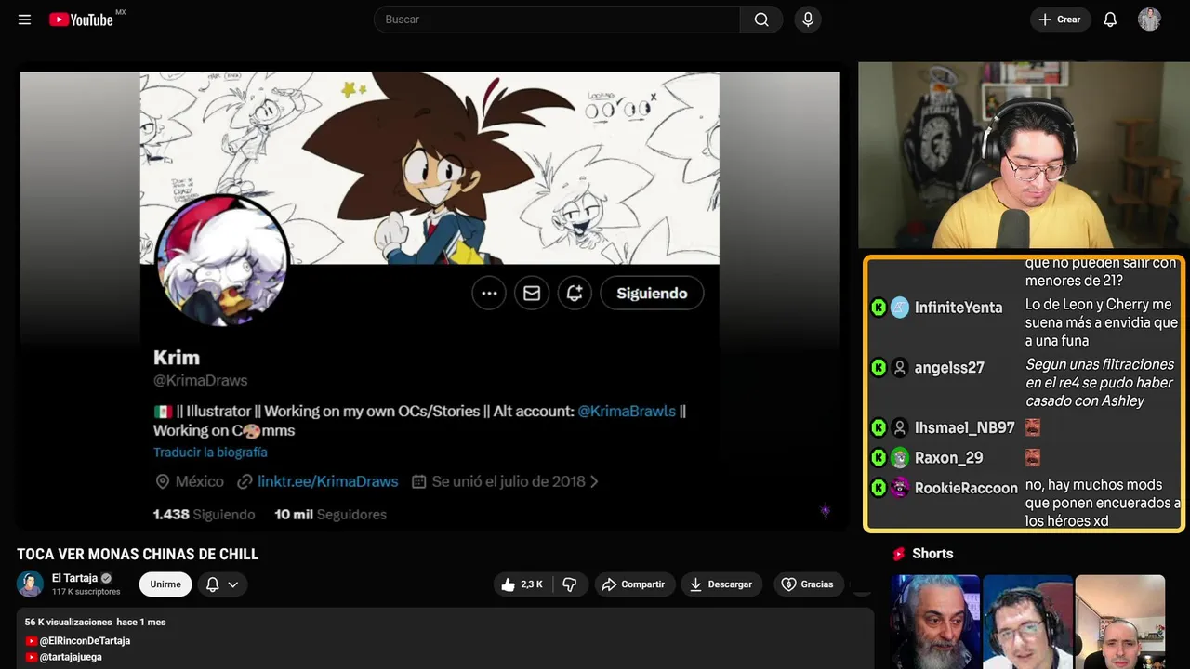Click the emote in Ihsmael_NB97's message
The height and width of the screenshot is (669, 1190).
click(1032, 427)
